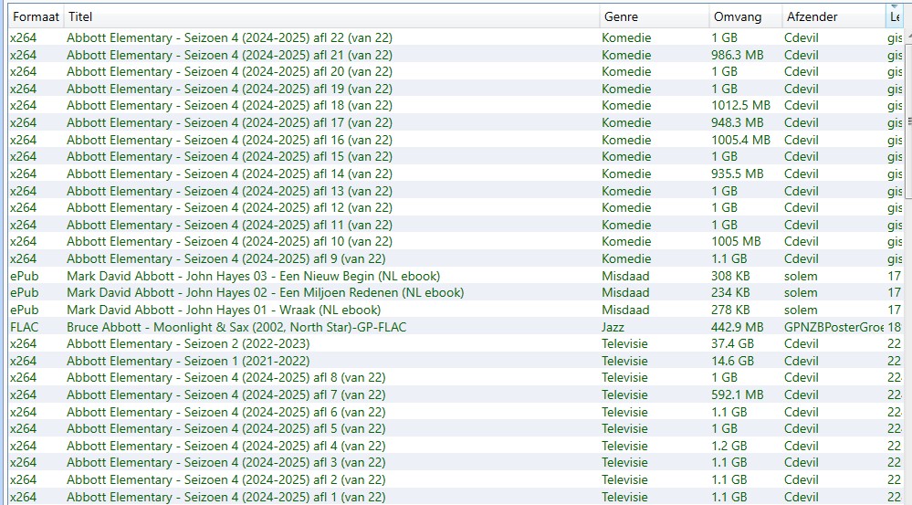Select Abbott Elementary Seizoen 4 afl 15 title
The height and width of the screenshot is (505, 912).
(229, 156)
